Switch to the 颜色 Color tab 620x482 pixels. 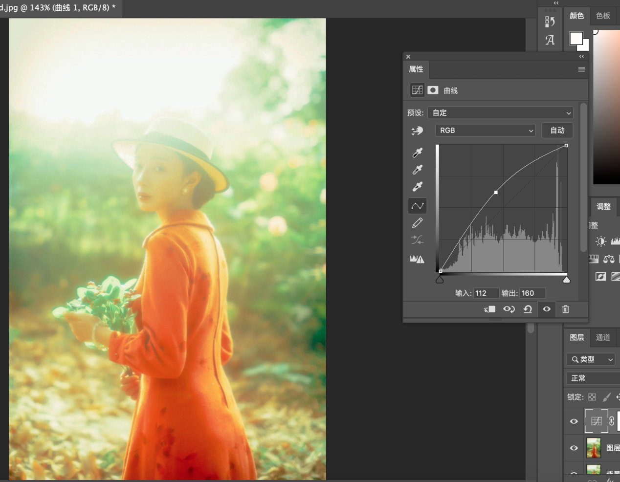577,16
